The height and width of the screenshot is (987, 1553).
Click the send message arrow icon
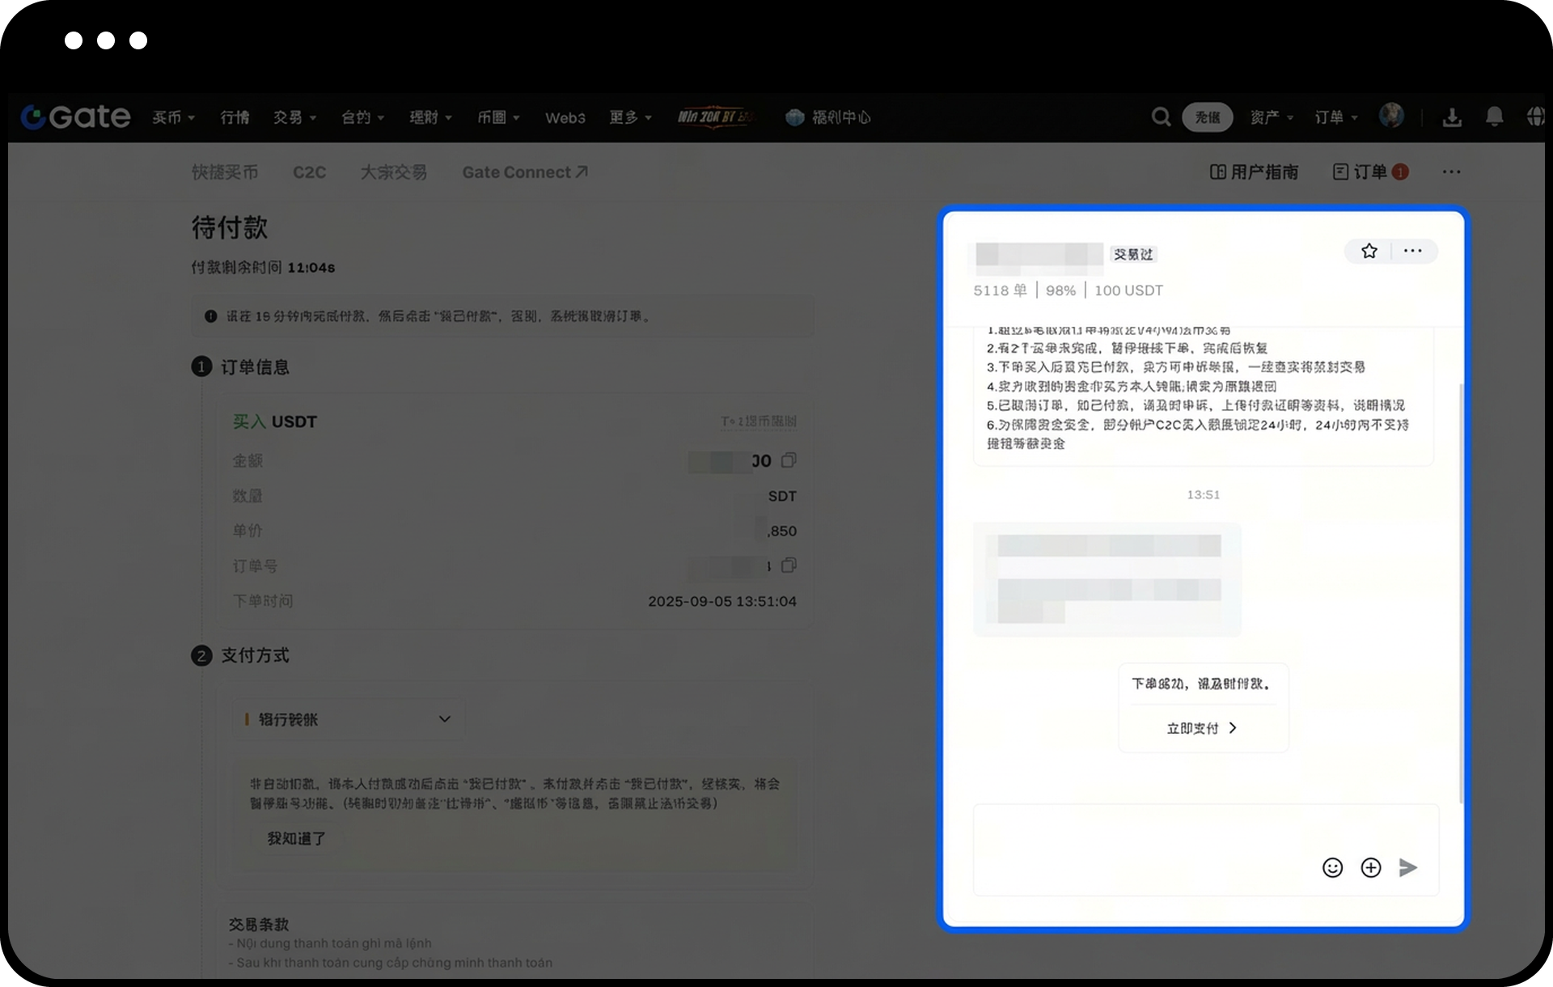[1408, 867]
